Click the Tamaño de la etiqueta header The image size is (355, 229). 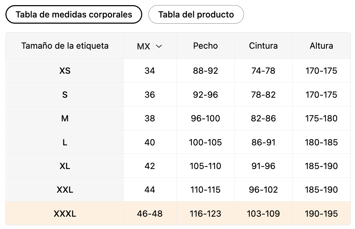tap(65, 46)
